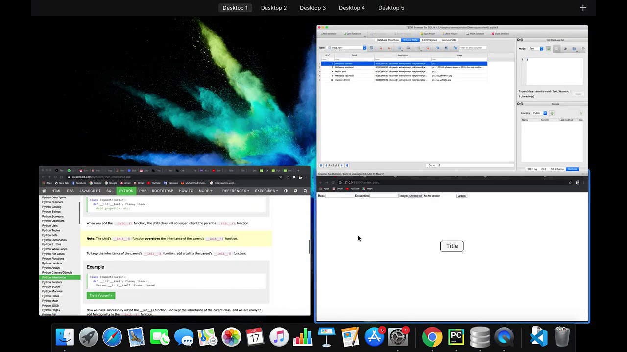The width and height of the screenshot is (627, 352).
Task: Open System Preferences gear in Dock
Action: [398, 337]
